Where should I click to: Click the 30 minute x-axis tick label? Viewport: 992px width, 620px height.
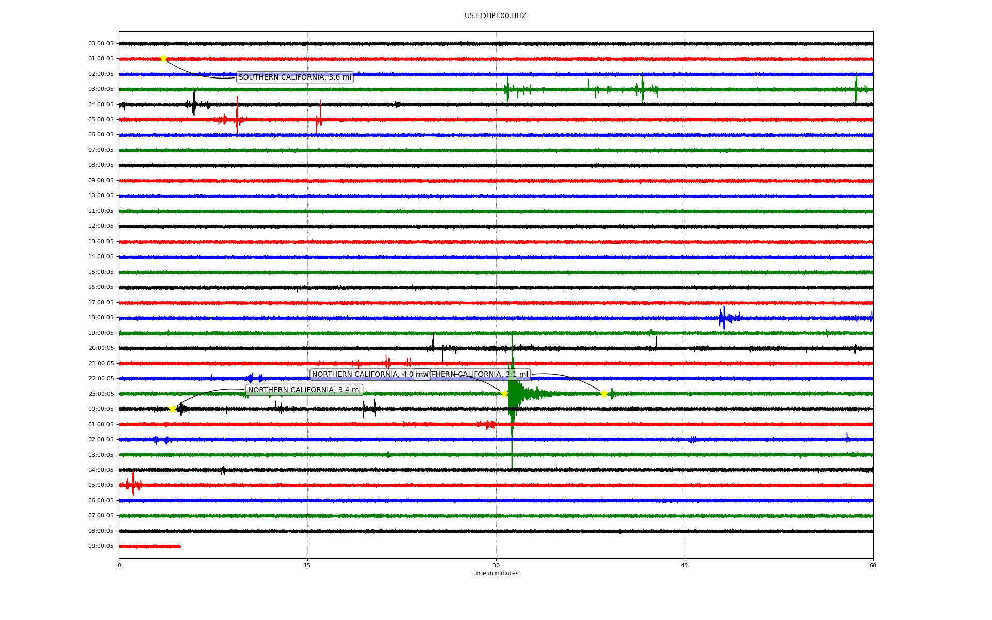[496, 566]
